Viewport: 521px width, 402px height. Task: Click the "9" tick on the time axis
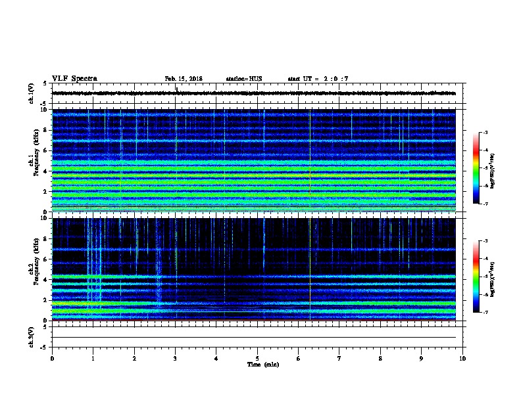[x=421, y=358]
